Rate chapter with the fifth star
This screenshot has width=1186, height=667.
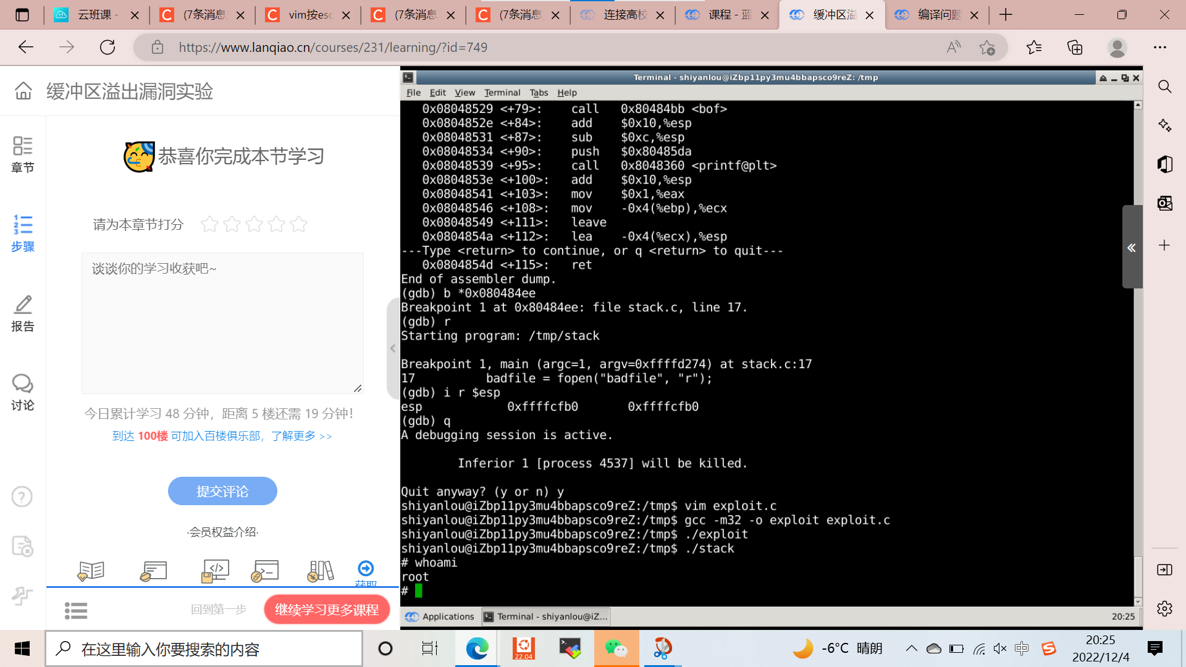pyautogui.click(x=298, y=224)
